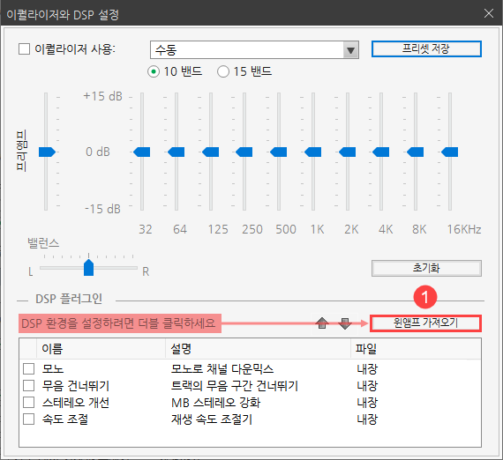Image resolution: width=503 pixels, height=460 pixels.
Task: Enable the 이퀄라이저 사용 checkbox
Action: click(24, 49)
